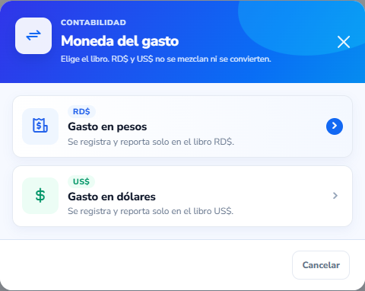Image resolution: width=365 pixels, height=291 pixels.
Task: Click the Moneda del gasto heading
Action: click(119, 41)
